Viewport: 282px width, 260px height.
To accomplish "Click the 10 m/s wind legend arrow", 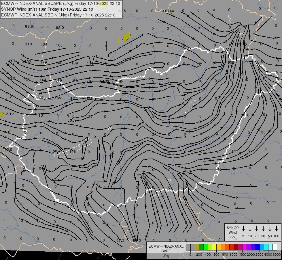I will click(x=250, y=229).
